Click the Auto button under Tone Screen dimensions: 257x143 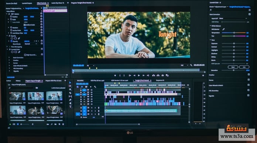coord(244,67)
